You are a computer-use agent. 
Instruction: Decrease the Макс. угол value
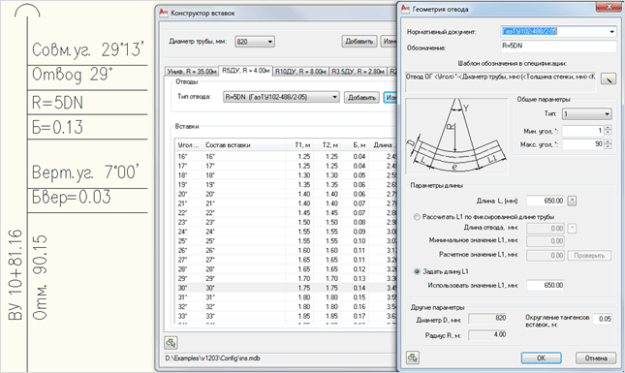[x=608, y=146]
